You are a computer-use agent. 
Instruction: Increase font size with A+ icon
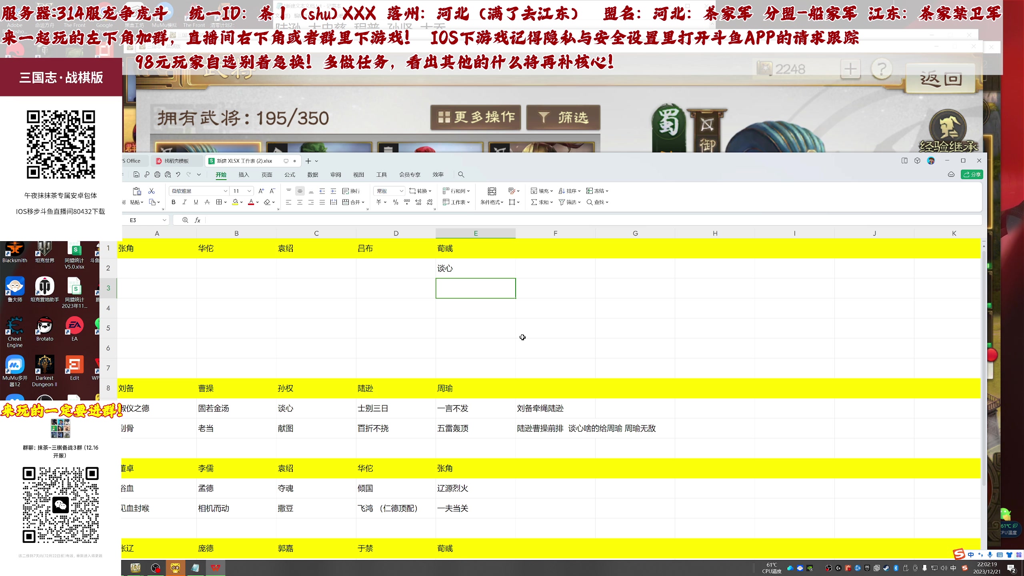click(x=261, y=191)
